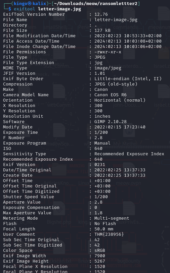The width and height of the screenshot is (170, 273).
Task: Click the Modify Date value 2022:02:15 17:23:40
Action: click(120, 127)
